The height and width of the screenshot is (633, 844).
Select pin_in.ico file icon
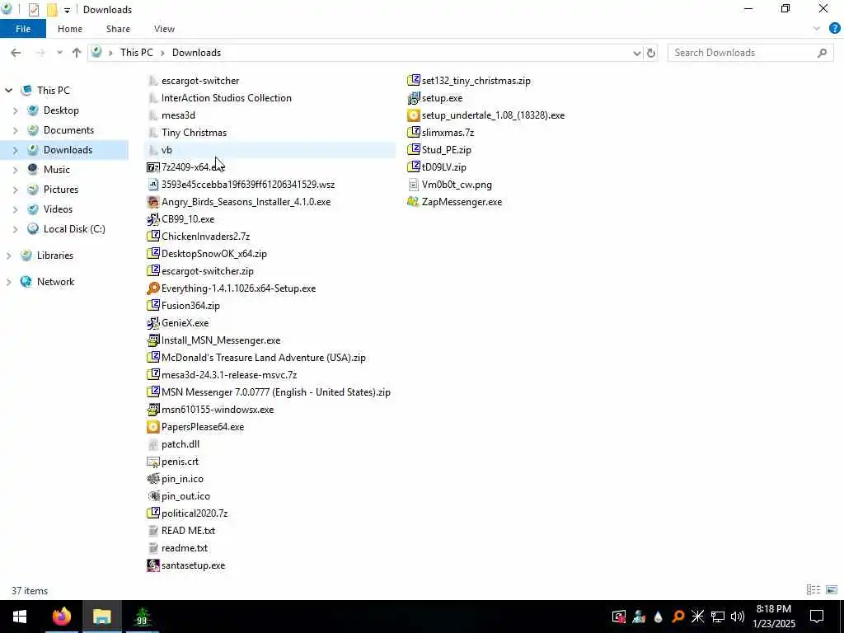coord(152,479)
